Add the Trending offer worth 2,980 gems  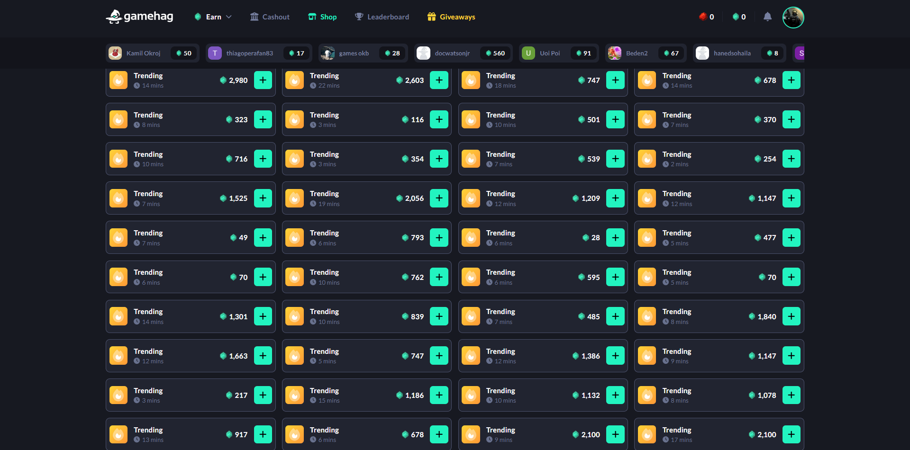pos(263,80)
